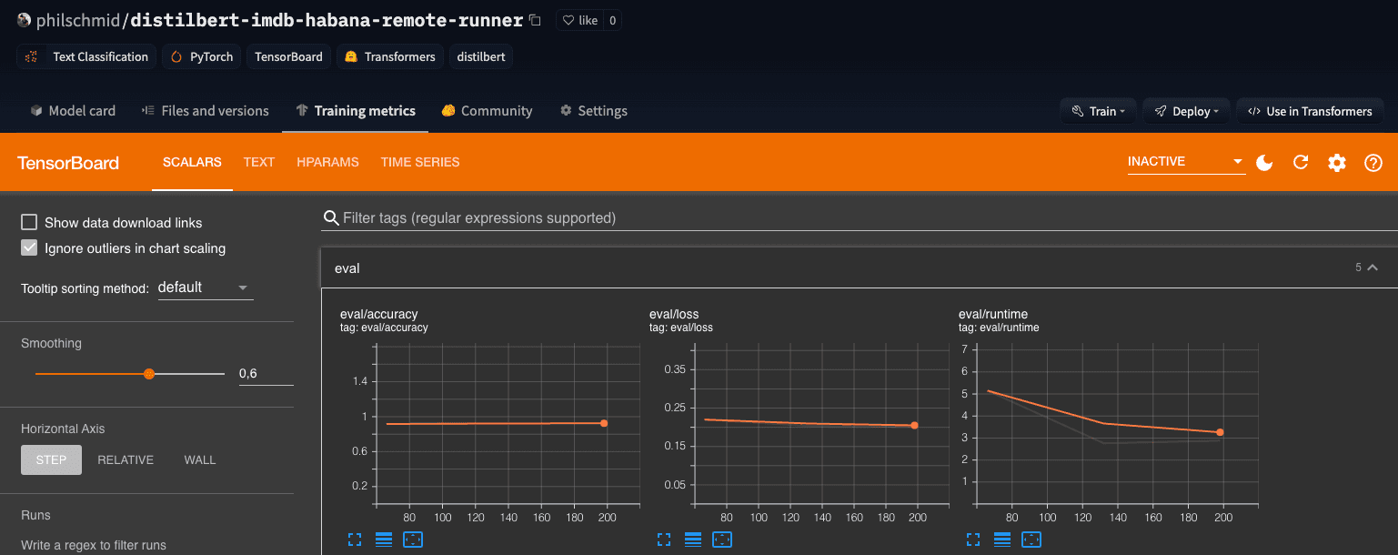The image size is (1398, 555).
Task: Click the Model card cube icon
Action: click(36, 111)
